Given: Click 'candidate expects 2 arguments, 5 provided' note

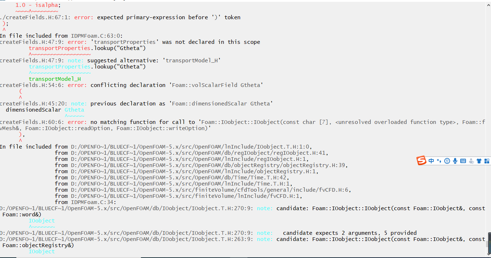Looking at the screenshot, I should tap(350, 233).
